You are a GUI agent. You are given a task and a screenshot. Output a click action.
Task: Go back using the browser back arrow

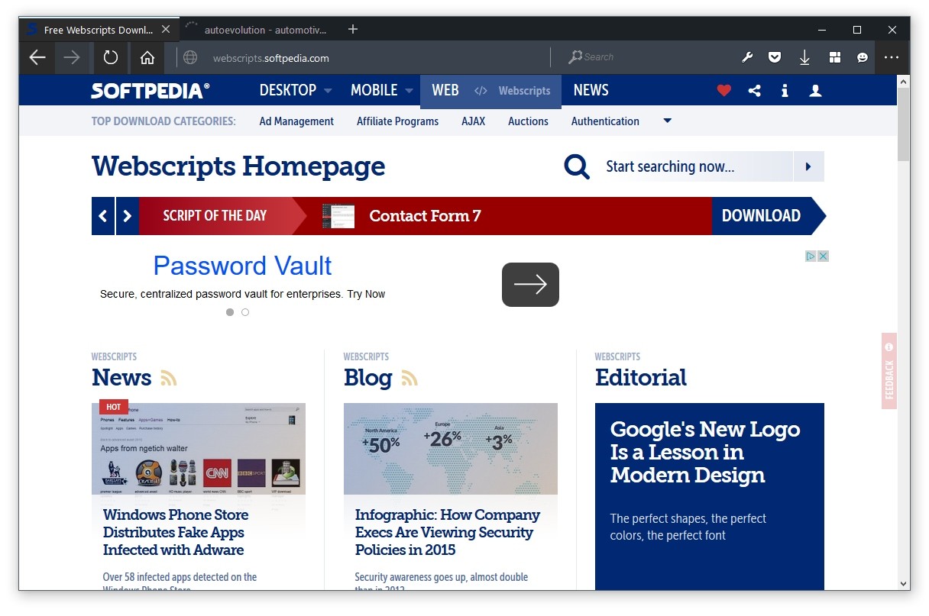37,57
